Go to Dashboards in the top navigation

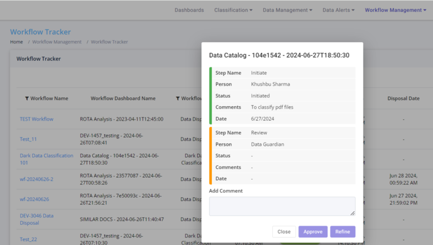(189, 10)
